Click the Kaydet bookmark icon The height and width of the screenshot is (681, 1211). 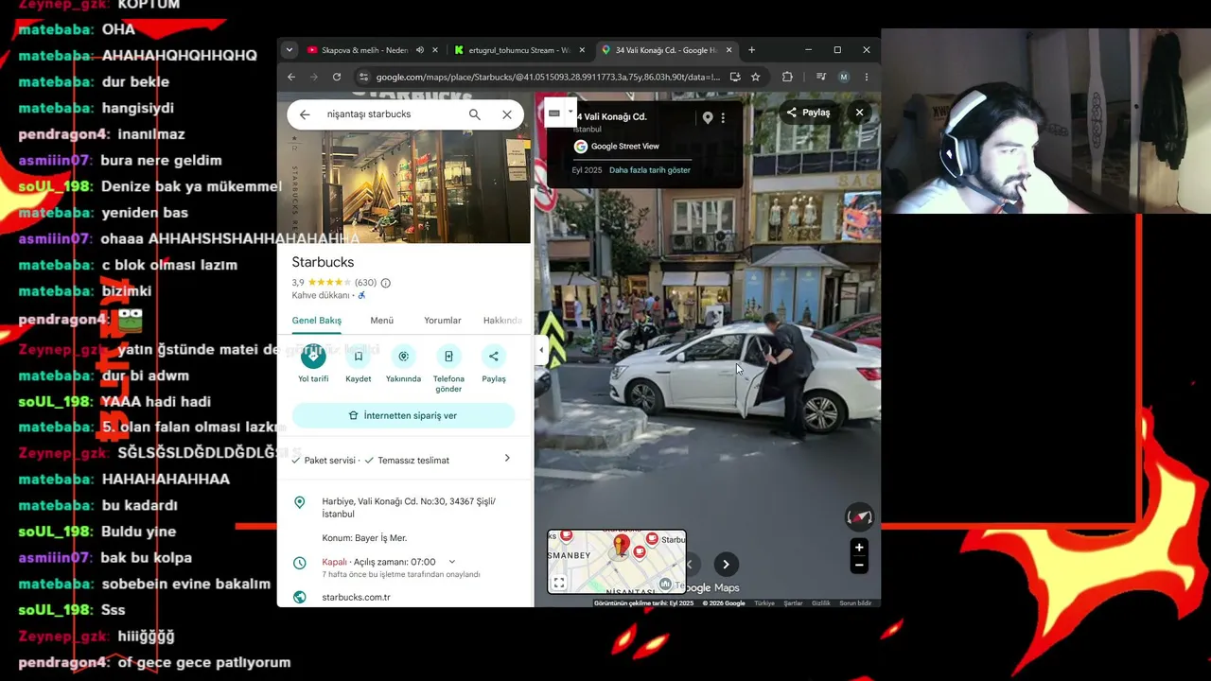coord(359,357)
